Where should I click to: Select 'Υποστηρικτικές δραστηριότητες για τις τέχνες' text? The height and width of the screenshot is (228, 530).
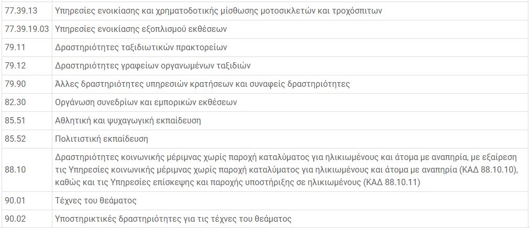pos(173,219)
